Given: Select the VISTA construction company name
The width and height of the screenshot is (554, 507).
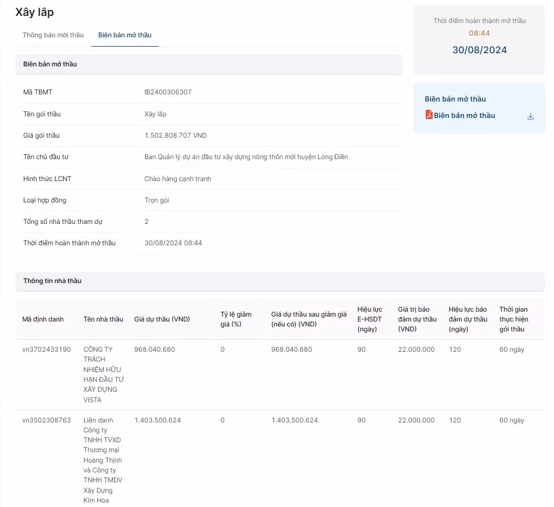Looking at the screenshot, I should tap(104, 374).
